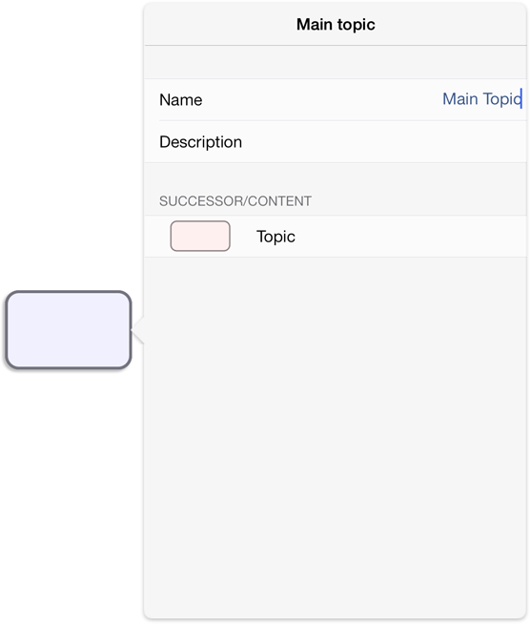Click the Topic text label
This screenshot has width=530, height=624.
[x=275, y=237]
